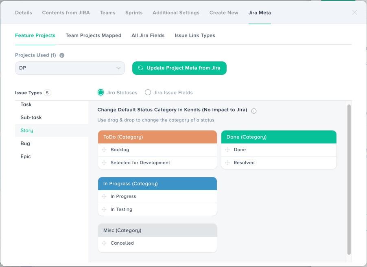Click the statuses panel vertical scrollbar
The height and width of the screenshot is (267, 367).
(349, 180)
